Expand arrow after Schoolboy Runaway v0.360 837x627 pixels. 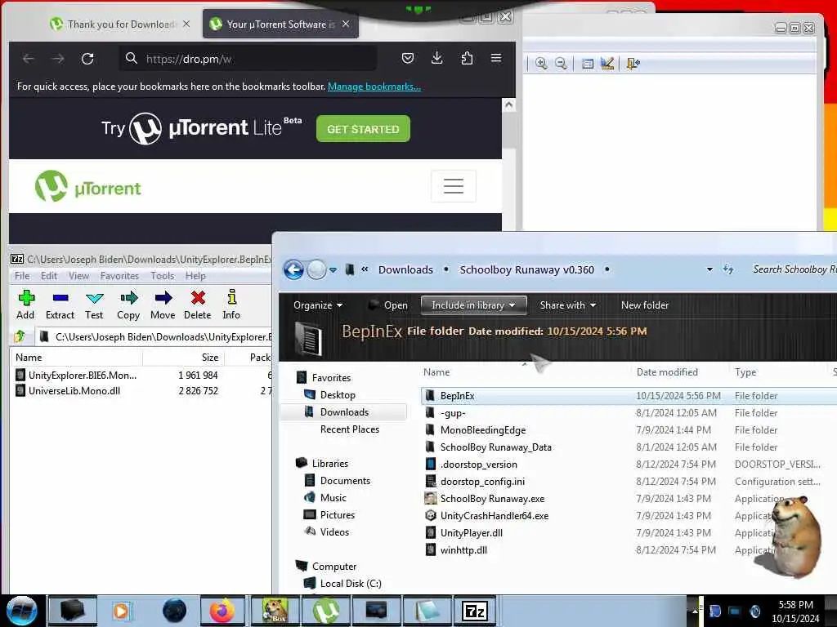(607, 269)
